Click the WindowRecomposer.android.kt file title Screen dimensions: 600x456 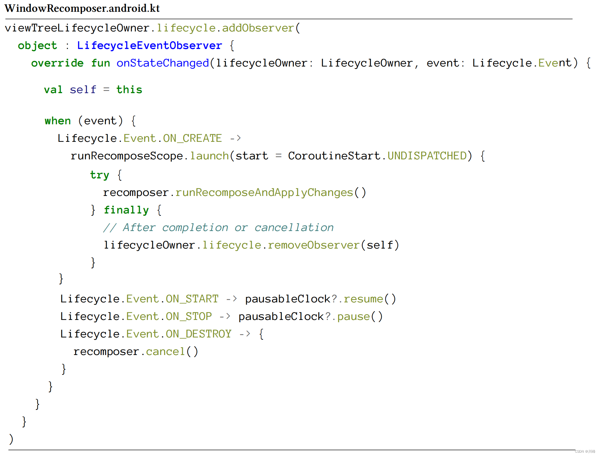[82, 8]
